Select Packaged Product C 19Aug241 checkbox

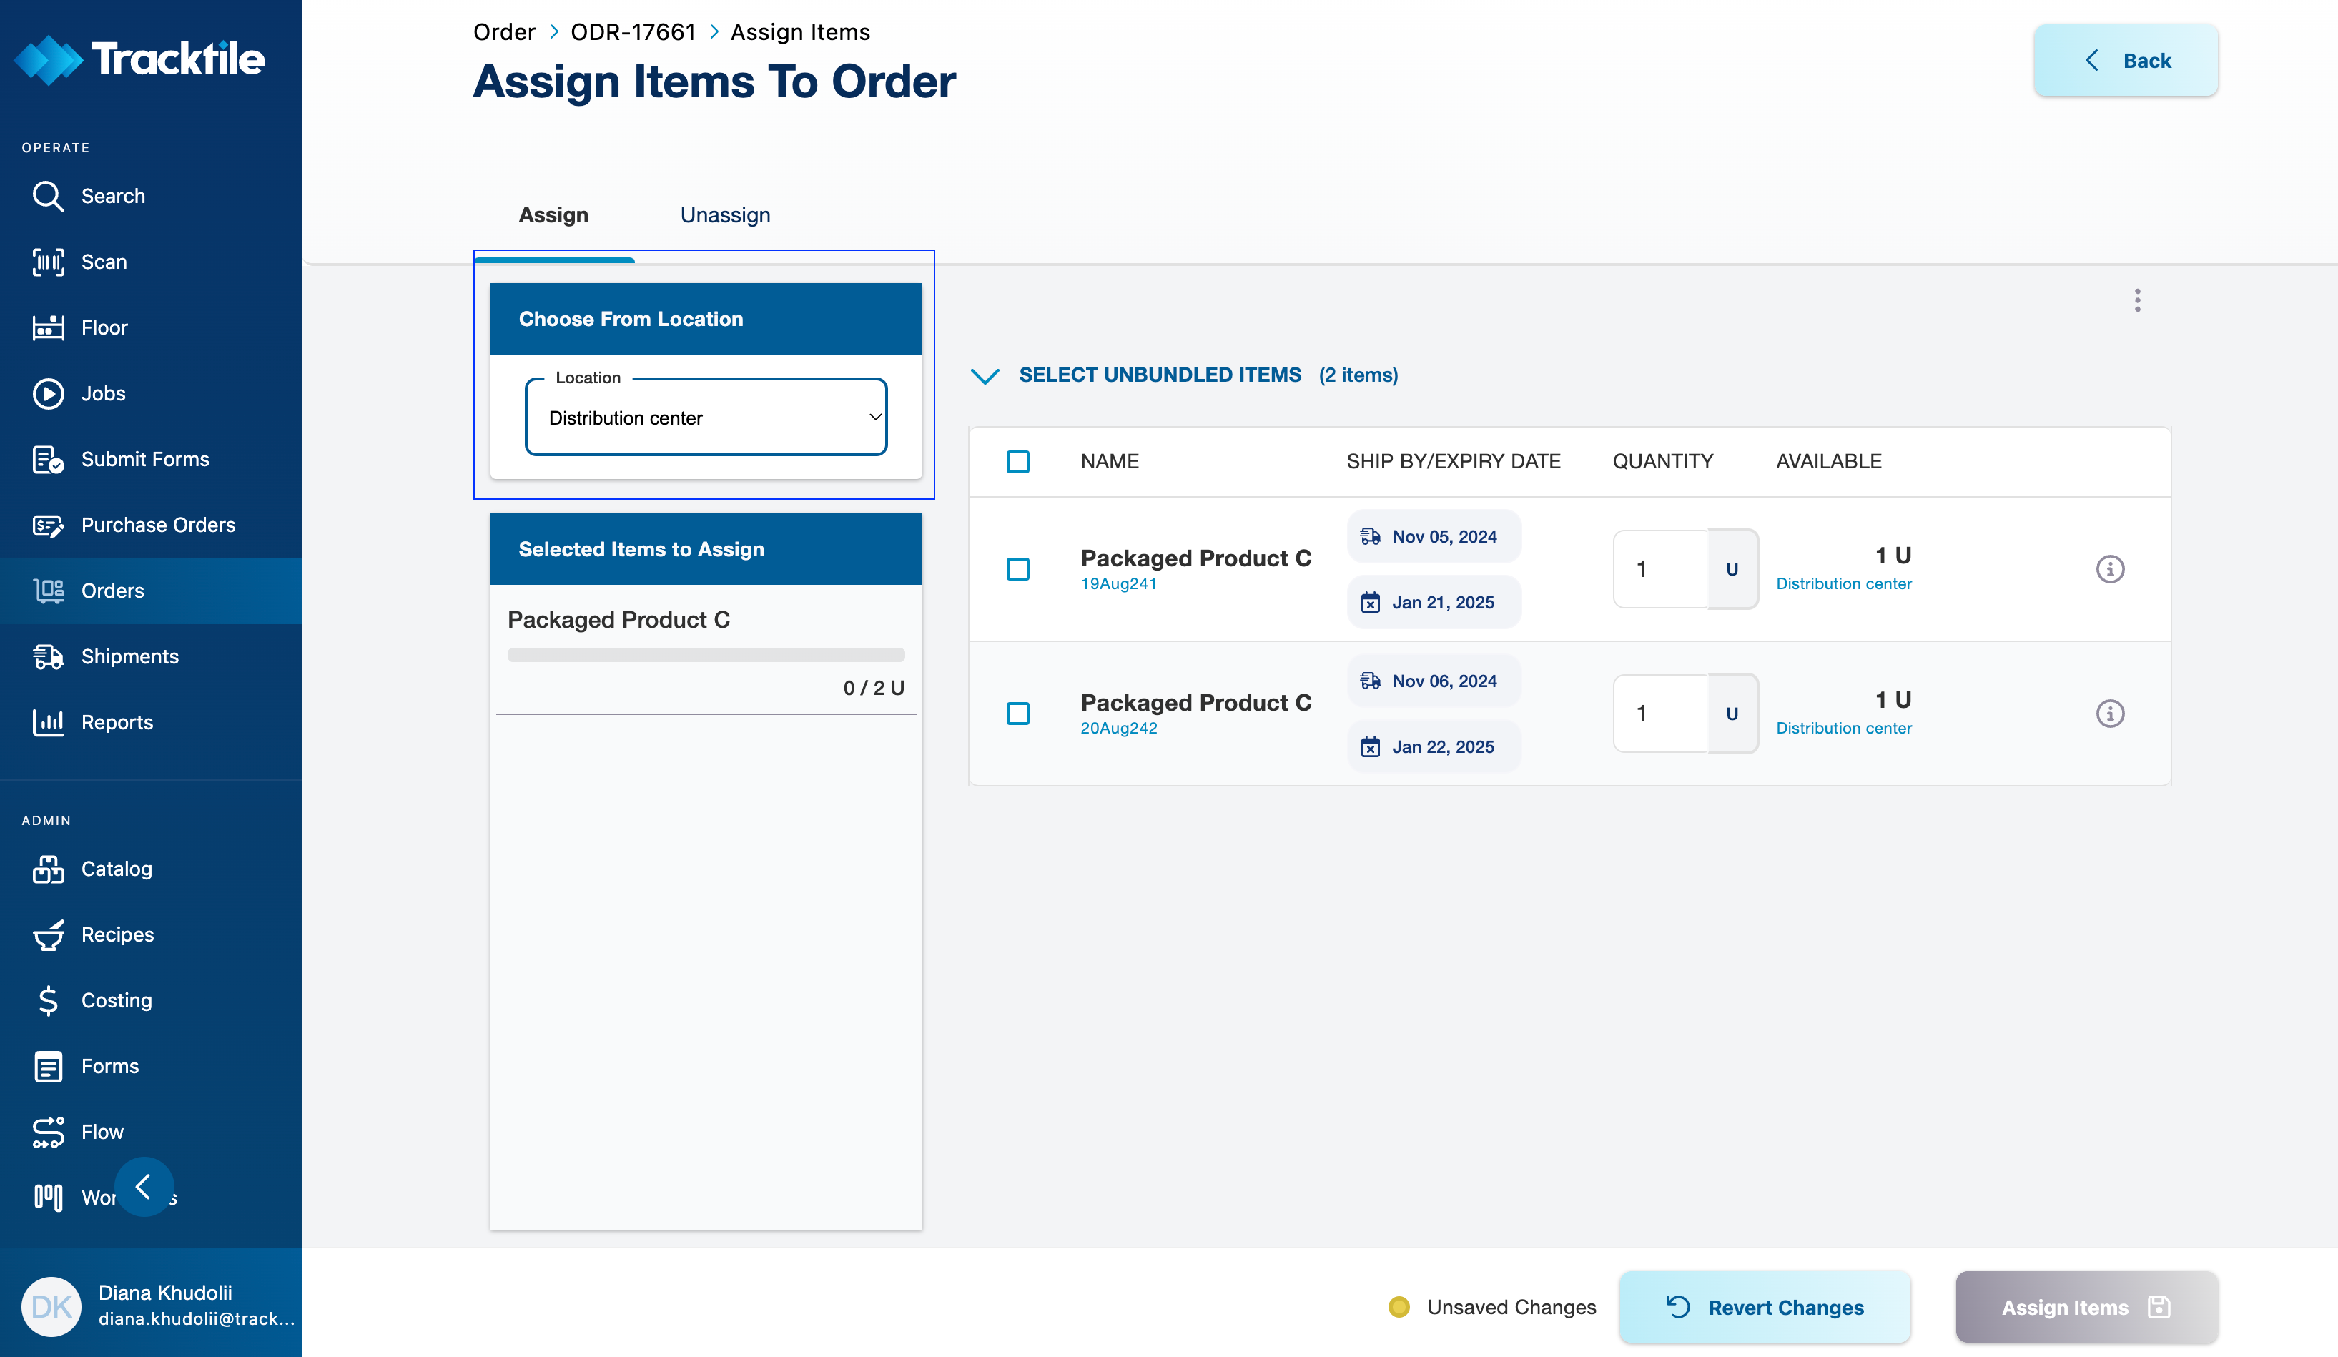(x=1017, y=568)
